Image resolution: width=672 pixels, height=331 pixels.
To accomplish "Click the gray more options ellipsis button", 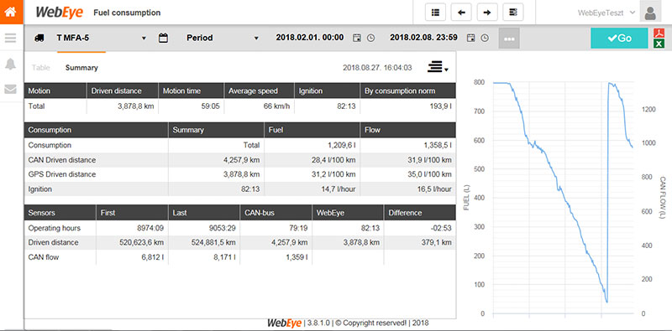I will pyautogui.click(x=509, y=39).
